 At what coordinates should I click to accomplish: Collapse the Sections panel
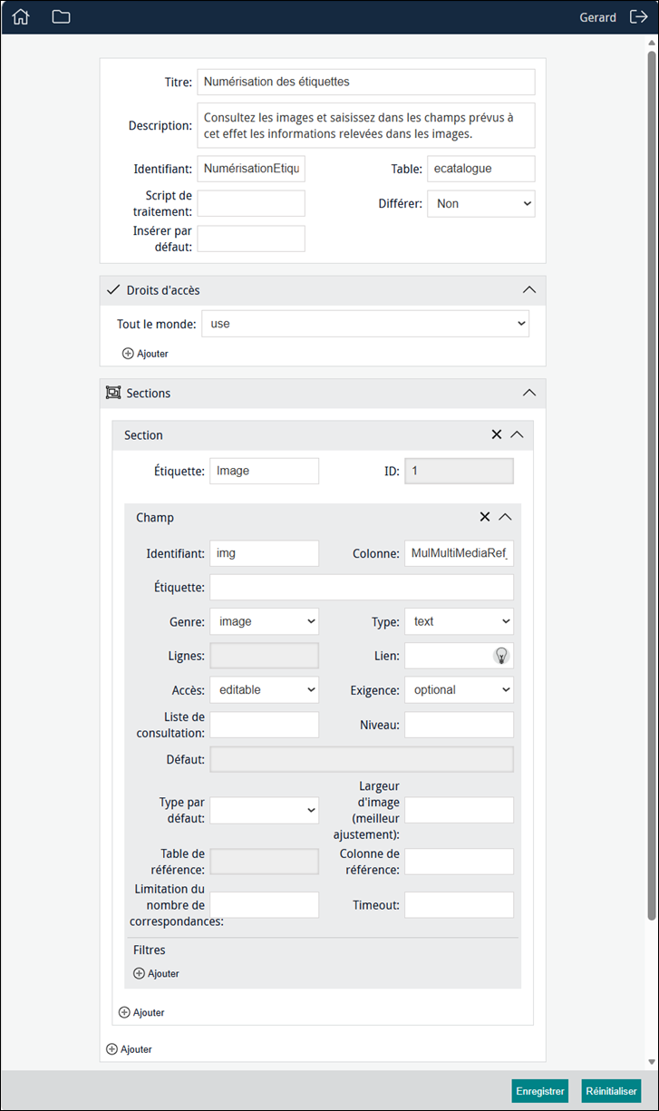(530, 393)
